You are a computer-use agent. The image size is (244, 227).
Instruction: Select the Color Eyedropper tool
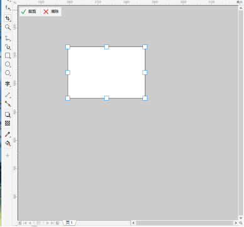[8, 134]
